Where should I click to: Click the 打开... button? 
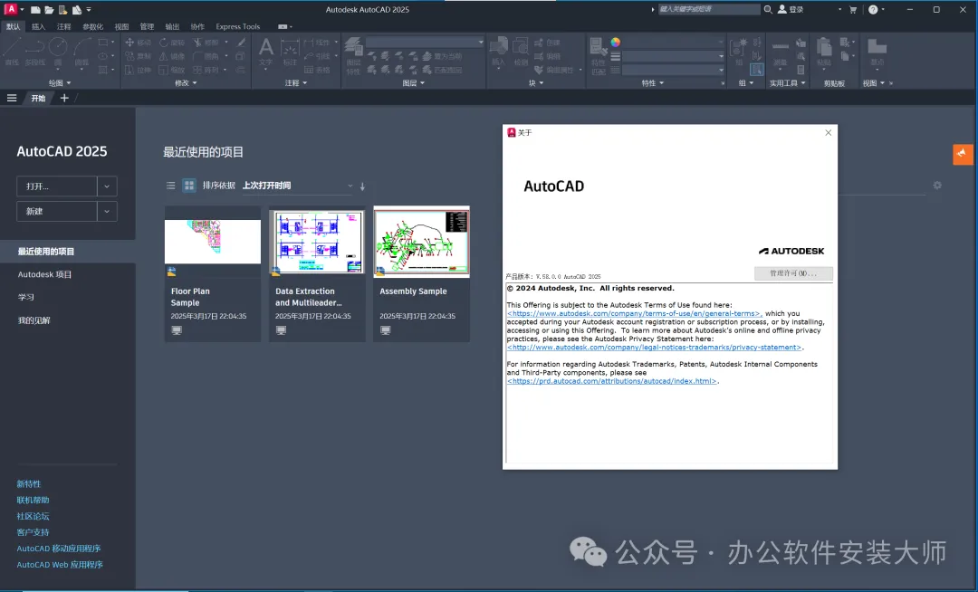[57, 186]
